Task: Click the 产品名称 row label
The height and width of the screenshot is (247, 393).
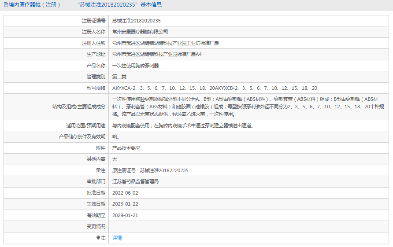Action: click(x=96, y=66)
